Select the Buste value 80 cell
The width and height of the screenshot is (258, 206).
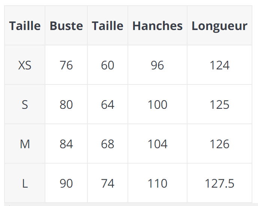(x=66, y=105)
